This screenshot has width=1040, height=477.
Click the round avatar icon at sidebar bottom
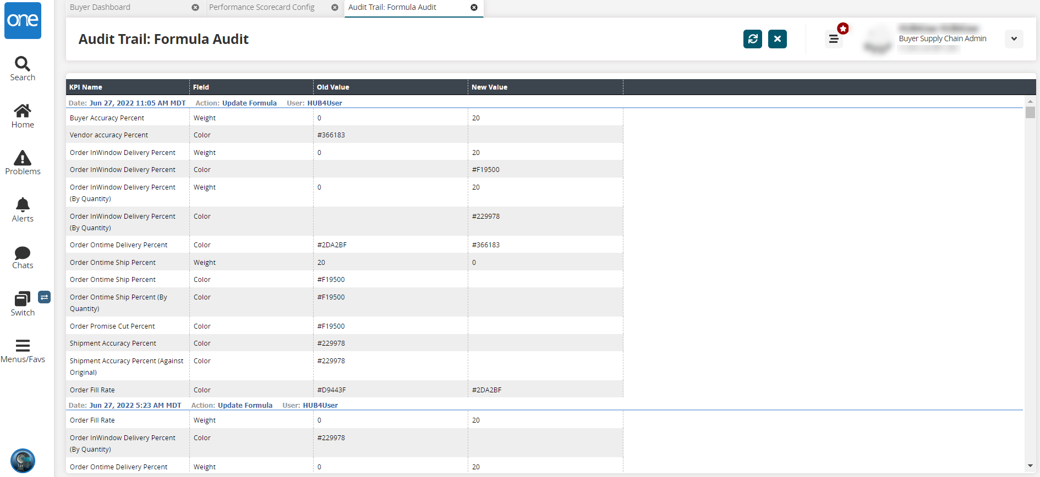23,461
